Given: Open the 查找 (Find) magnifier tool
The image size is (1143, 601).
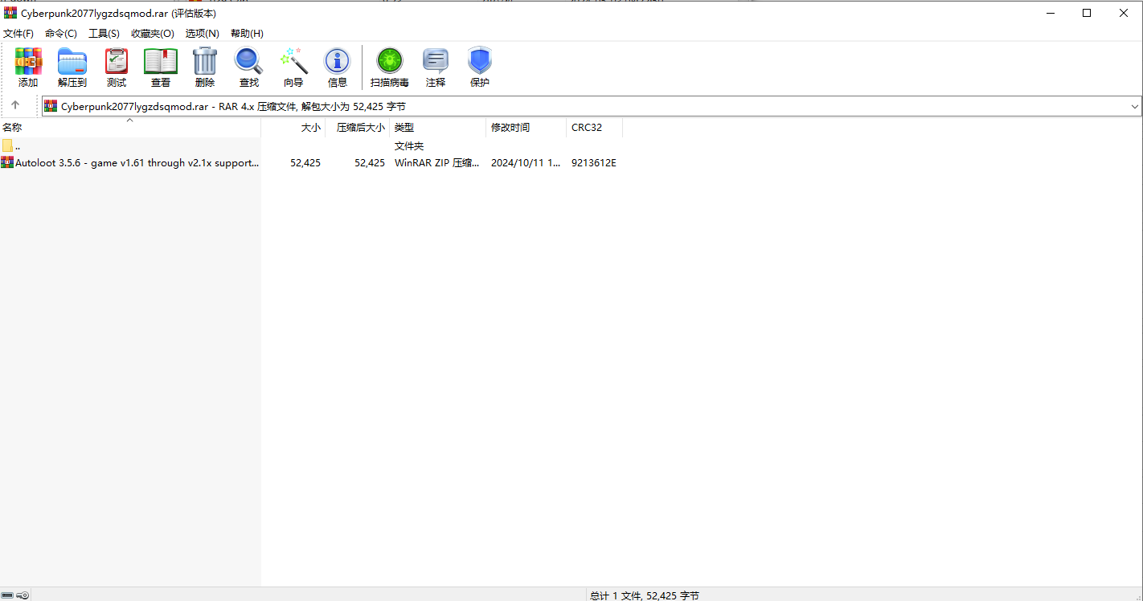Looking at the screenshot, I should click(x=249, y=67).
